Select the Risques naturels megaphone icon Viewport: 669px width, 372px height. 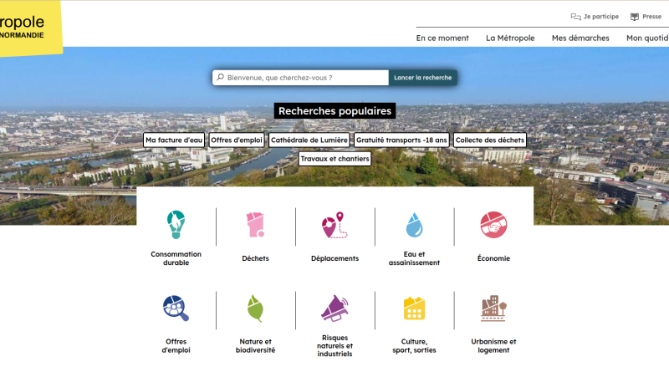[334, 307]
